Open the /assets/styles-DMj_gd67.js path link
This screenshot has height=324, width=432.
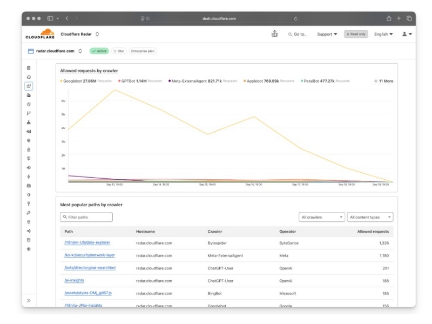pos(88,293)
